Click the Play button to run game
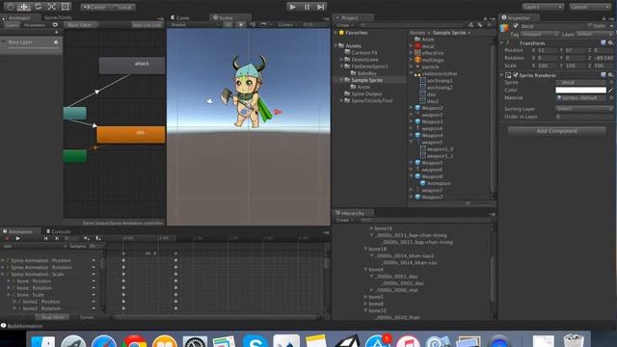The width and height of the screenshot is (617, 347). tap(292, 7)
